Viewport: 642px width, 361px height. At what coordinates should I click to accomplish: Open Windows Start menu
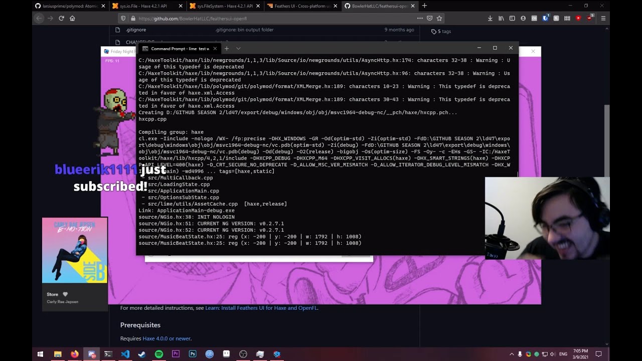tap(40, 354)
